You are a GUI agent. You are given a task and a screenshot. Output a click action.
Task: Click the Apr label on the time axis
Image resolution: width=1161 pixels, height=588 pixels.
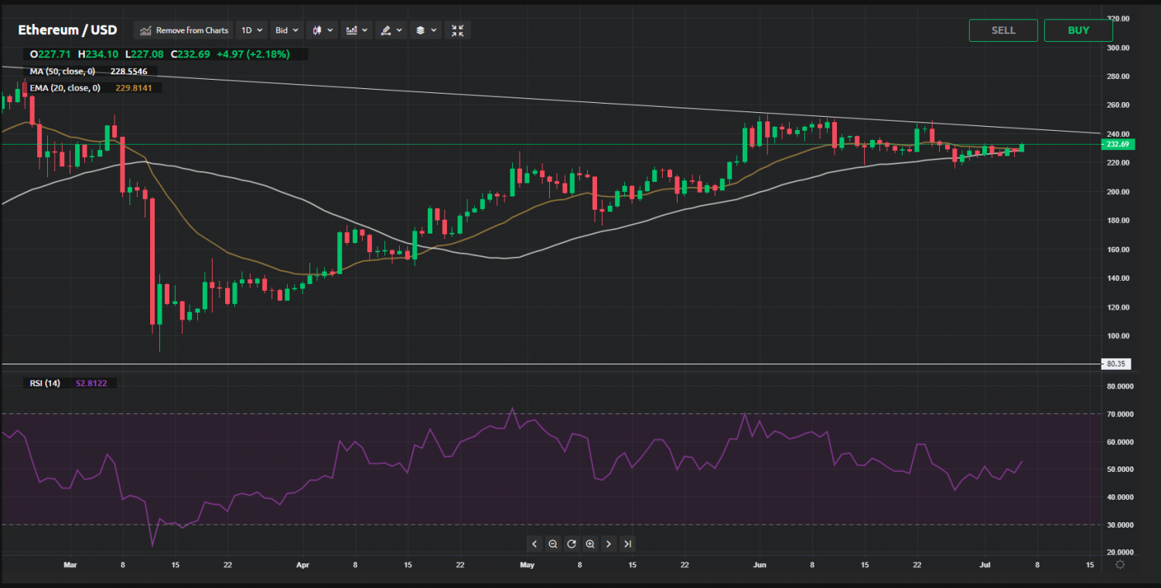(x=302, y=565)
